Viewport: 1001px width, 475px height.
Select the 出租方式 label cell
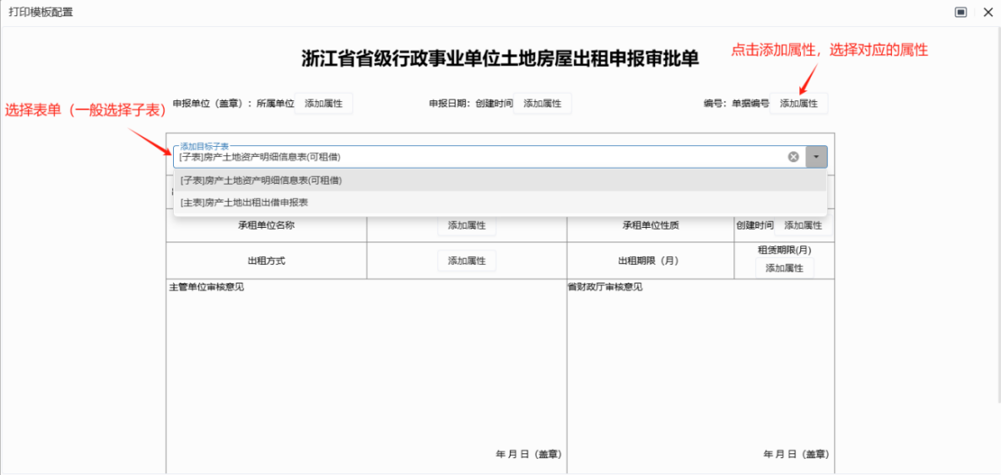click(267, 262)
